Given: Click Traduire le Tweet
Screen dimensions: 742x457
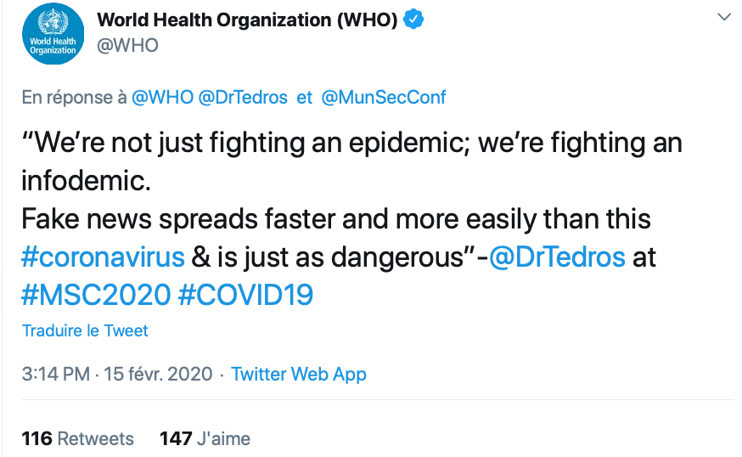Looking at the screenshot, I should pyautogui.click(x=85, y=331).
